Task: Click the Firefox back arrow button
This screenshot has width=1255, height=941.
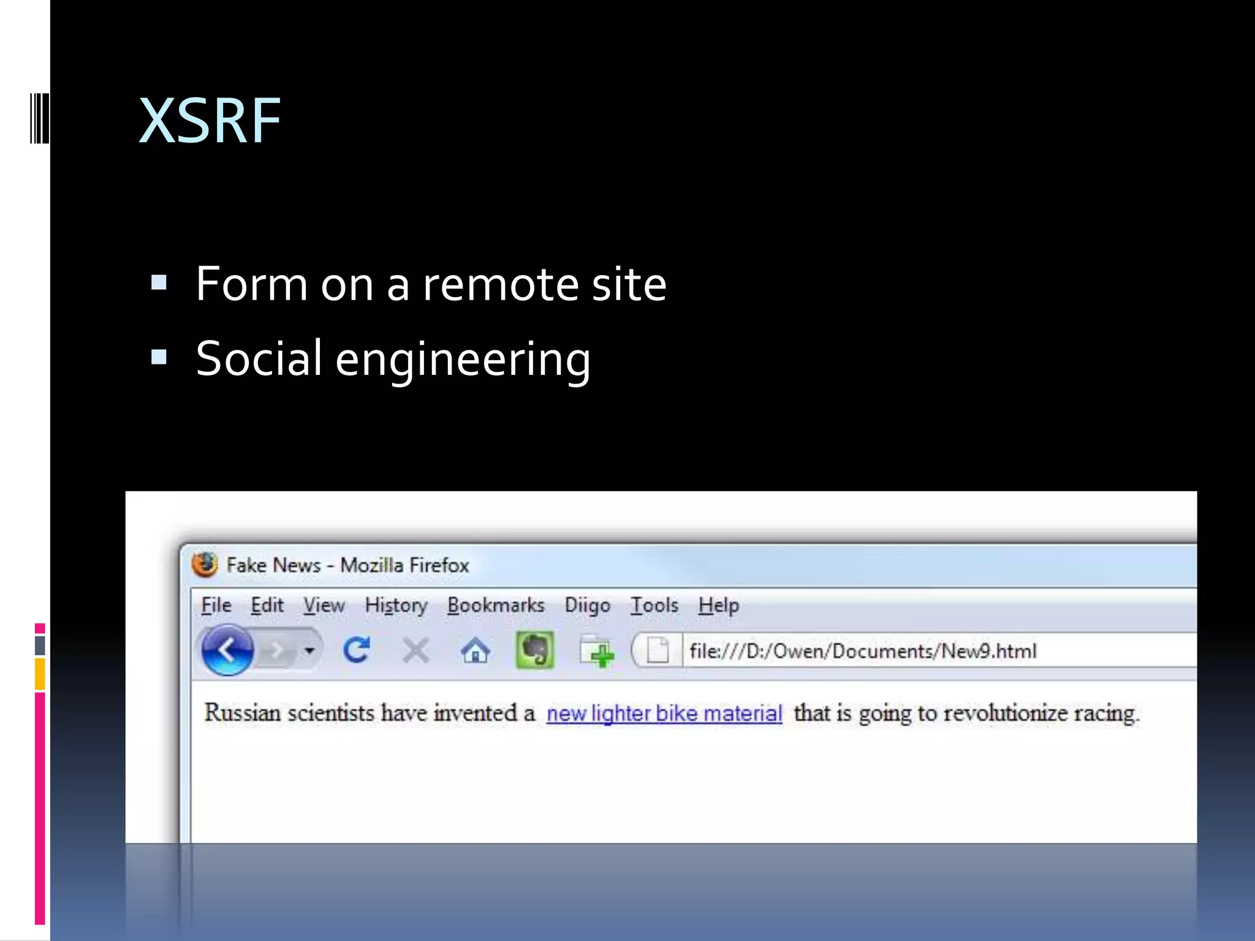Action: [x=227, y=650]
